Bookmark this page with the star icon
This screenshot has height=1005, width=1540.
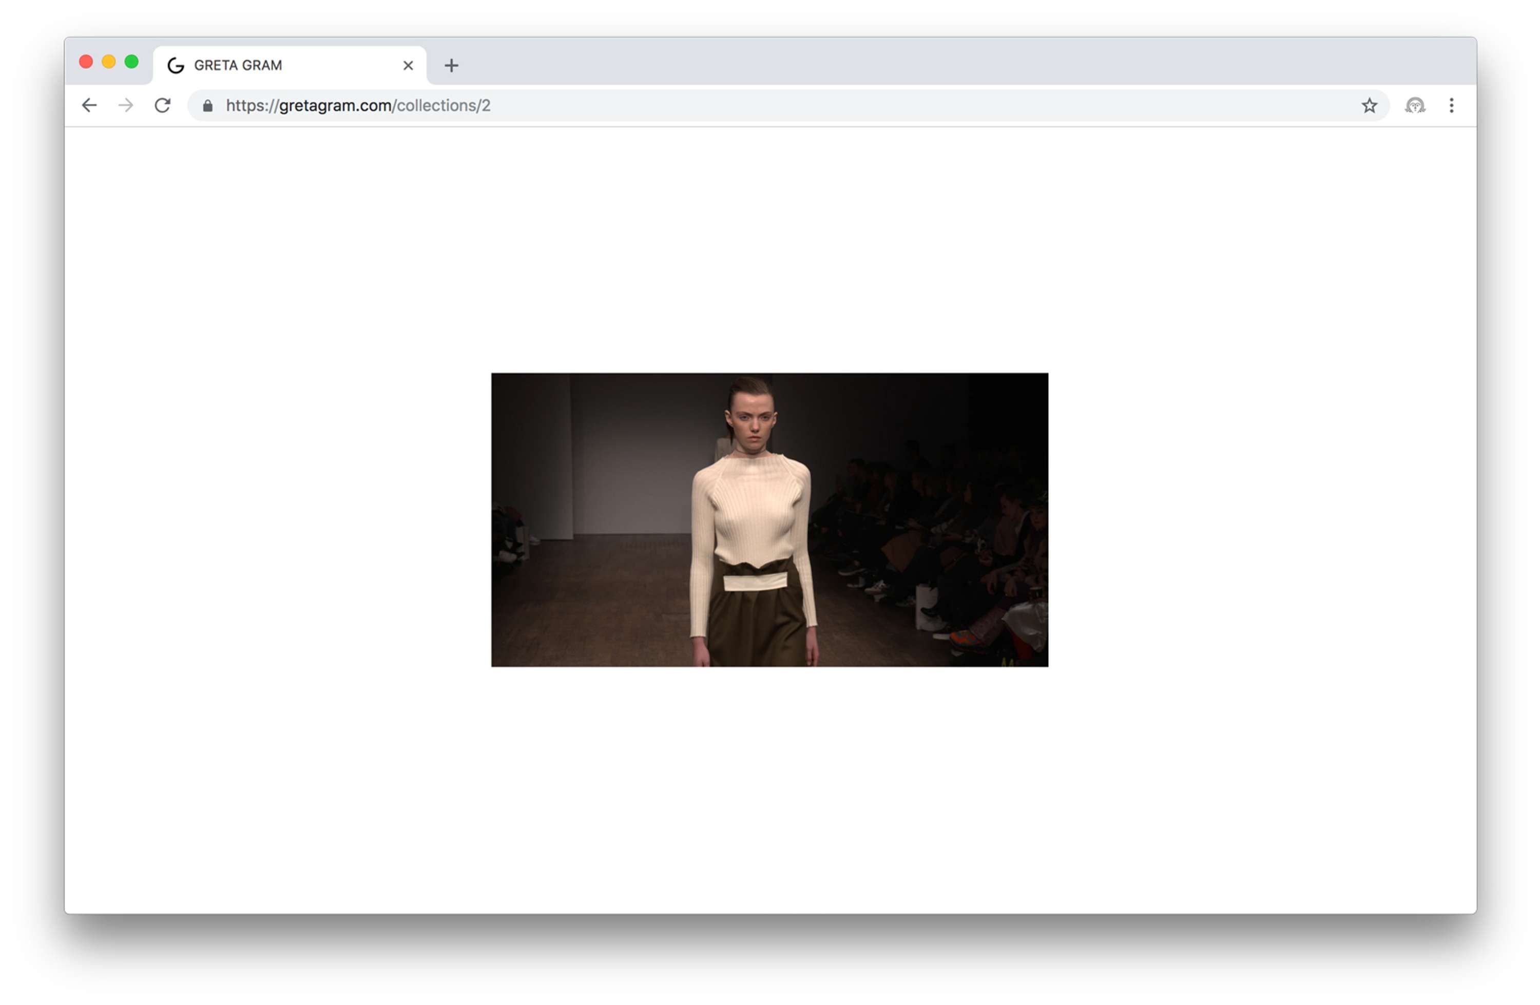1369,106
